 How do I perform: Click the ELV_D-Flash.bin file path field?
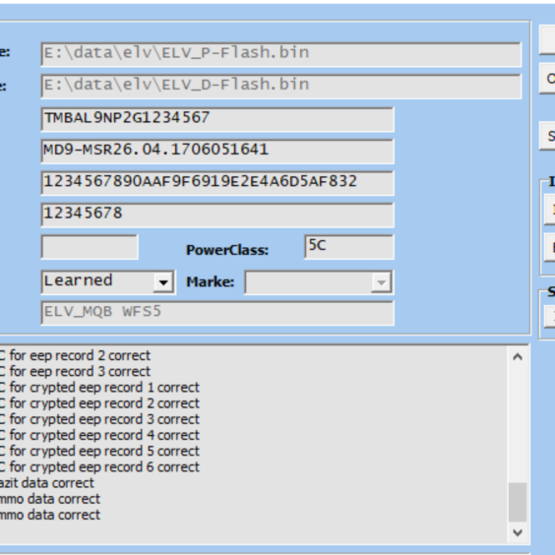[x=281, y=86]
